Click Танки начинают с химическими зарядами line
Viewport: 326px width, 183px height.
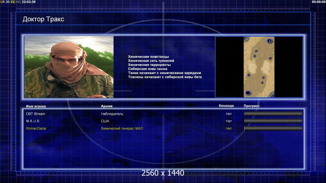pos(165,73)
